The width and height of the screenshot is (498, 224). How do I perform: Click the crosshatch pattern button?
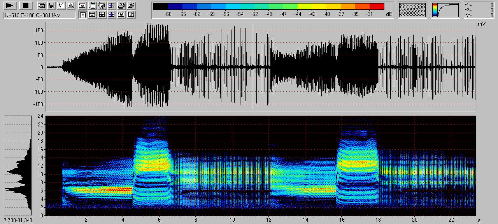(x=412, y=10)
